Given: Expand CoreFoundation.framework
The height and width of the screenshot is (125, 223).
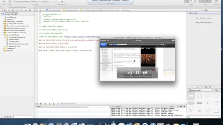Looking at the screenshot, I should [3, 33].
